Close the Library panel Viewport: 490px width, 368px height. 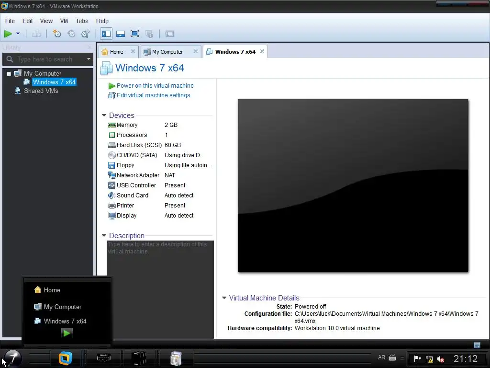(x=89, y=47)
